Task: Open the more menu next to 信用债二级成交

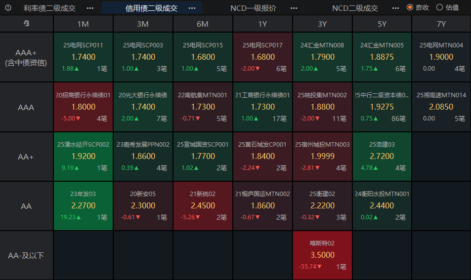Action: click(x=192, y=8)
